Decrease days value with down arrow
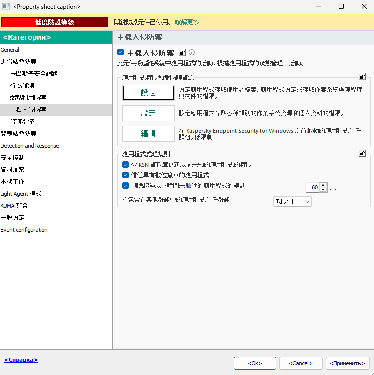The width and height of the screenshot is (374, 375). [x=323, y=190]
